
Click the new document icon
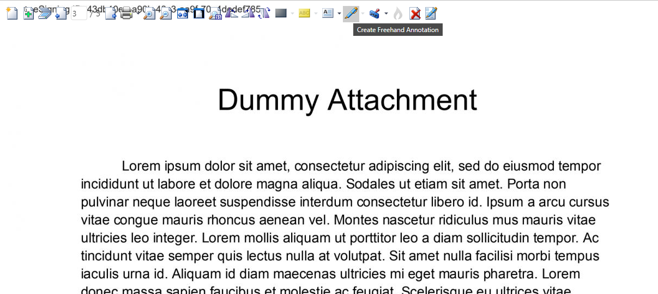point(12,13)
